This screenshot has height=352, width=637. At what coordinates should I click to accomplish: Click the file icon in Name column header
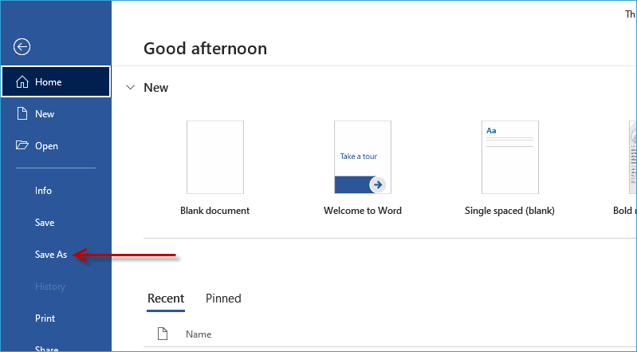pos(163,334)
